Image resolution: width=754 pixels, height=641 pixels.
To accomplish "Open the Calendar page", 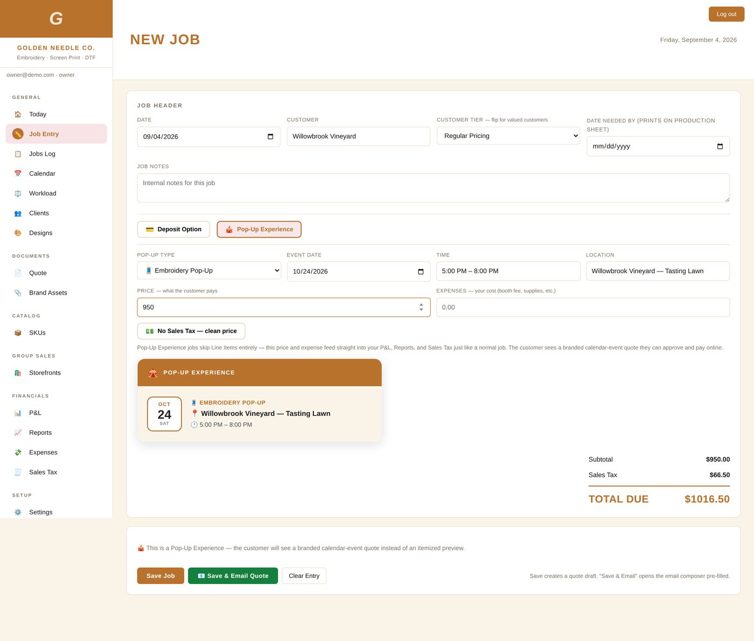I will 56,173.
